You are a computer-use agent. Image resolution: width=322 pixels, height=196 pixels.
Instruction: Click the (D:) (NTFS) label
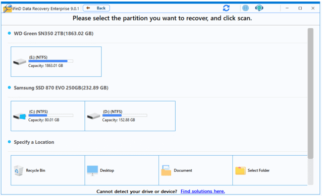coord(113,112)
